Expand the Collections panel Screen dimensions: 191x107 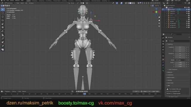tap(170, 75)
